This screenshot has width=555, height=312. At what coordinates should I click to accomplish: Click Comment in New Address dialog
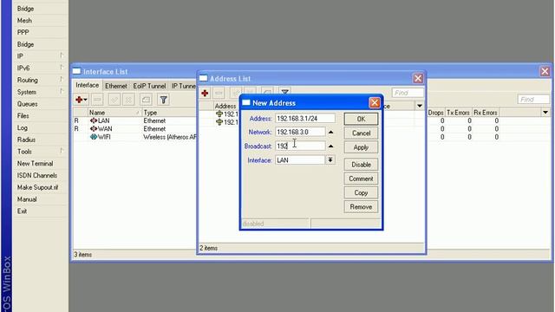(361, 179)
